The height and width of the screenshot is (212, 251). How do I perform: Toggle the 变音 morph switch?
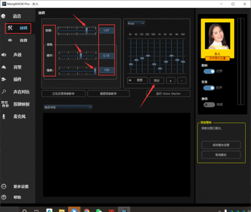(x=209, y=88)
